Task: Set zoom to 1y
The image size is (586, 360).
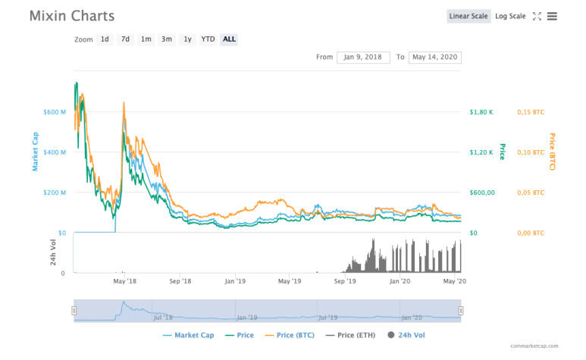Action: point(187,39)
